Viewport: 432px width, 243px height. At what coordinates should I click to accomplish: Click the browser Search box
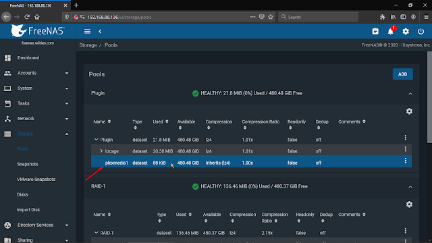click(318, 17)
